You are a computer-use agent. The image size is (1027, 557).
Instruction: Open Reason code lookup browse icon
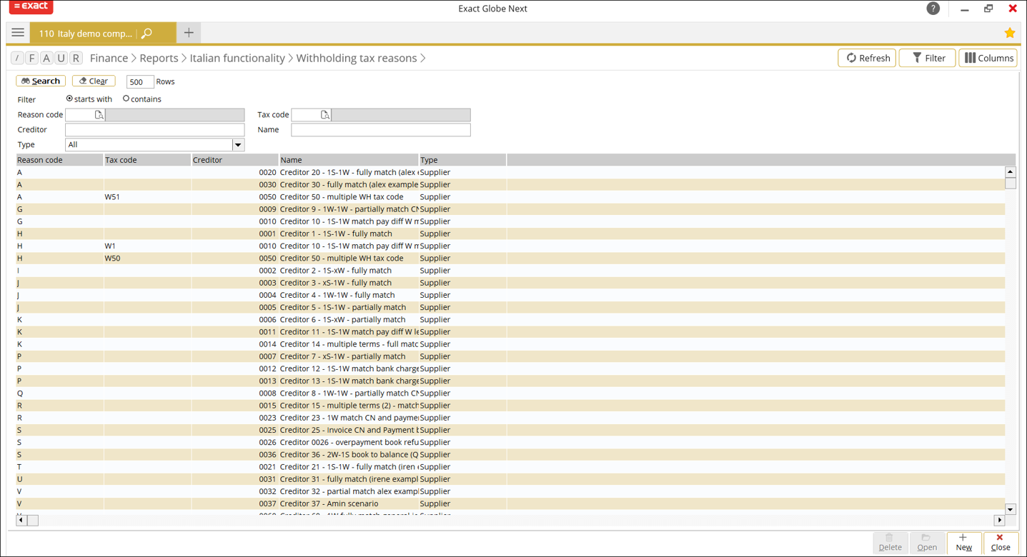pyautogui.click(x=99, y=115)
